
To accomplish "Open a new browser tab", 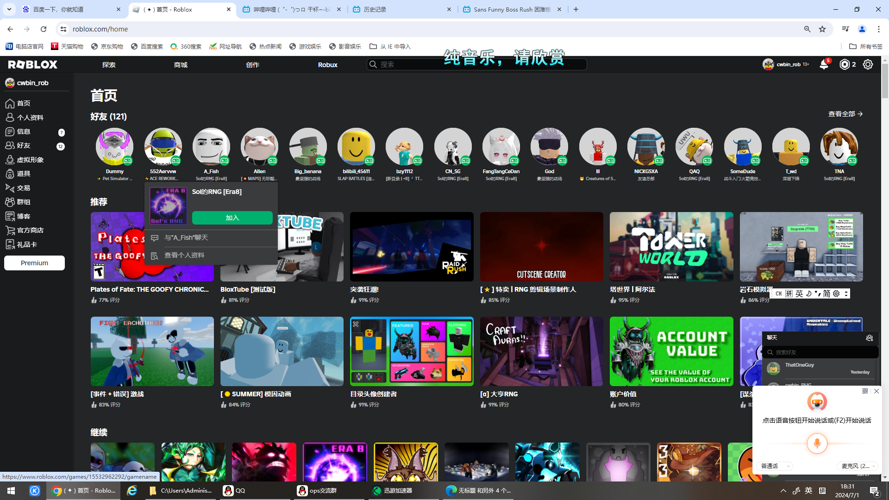I will 576,9.
